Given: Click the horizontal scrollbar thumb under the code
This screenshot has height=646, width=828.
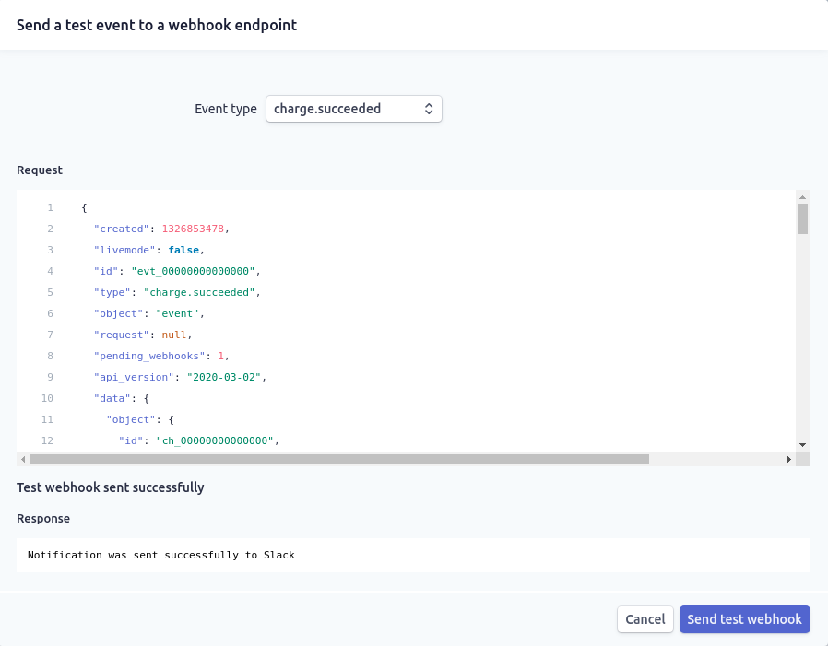Looking at the screenshot, I should [339, 459].
